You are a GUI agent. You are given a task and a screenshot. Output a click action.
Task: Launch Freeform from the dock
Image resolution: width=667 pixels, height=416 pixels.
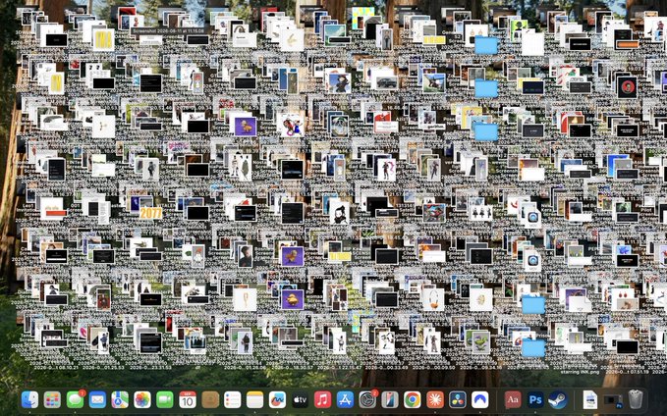tap(277, 400)
